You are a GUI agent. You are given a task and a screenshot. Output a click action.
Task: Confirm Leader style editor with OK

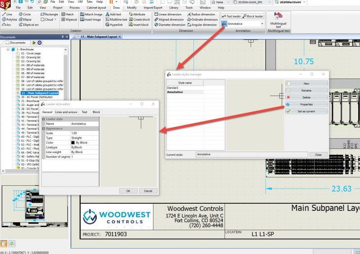(128, 191)
